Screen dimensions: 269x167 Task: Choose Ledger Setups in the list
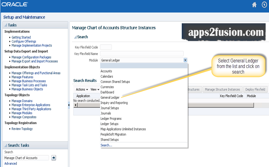click(109, 124)
